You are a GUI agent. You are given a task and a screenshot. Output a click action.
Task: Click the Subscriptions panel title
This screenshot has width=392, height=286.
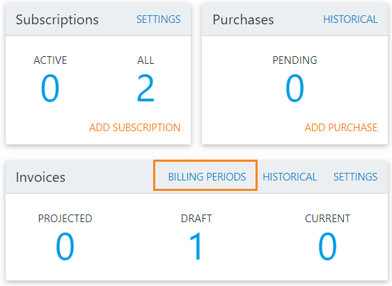(57, 19)
